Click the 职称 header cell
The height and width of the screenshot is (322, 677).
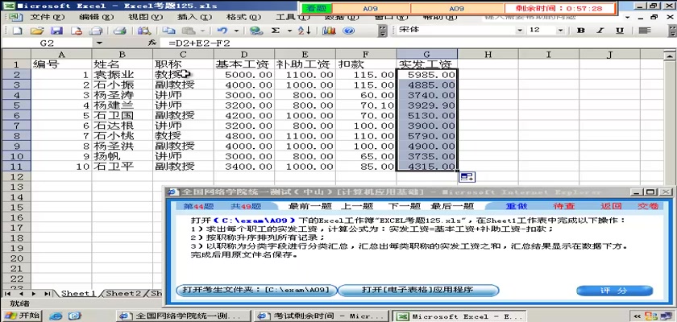183,64
